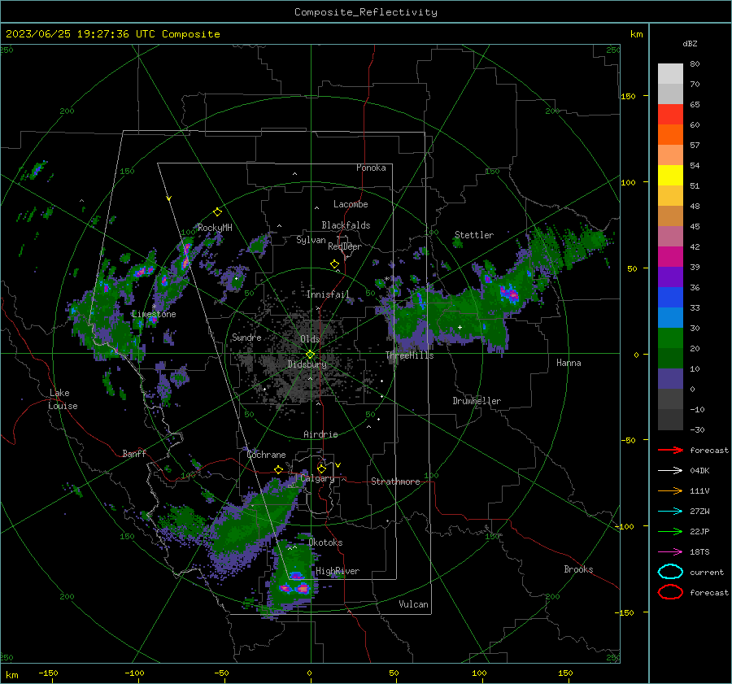
Task: Click the red forecast arrow in legend
Action: click(670, 450)
